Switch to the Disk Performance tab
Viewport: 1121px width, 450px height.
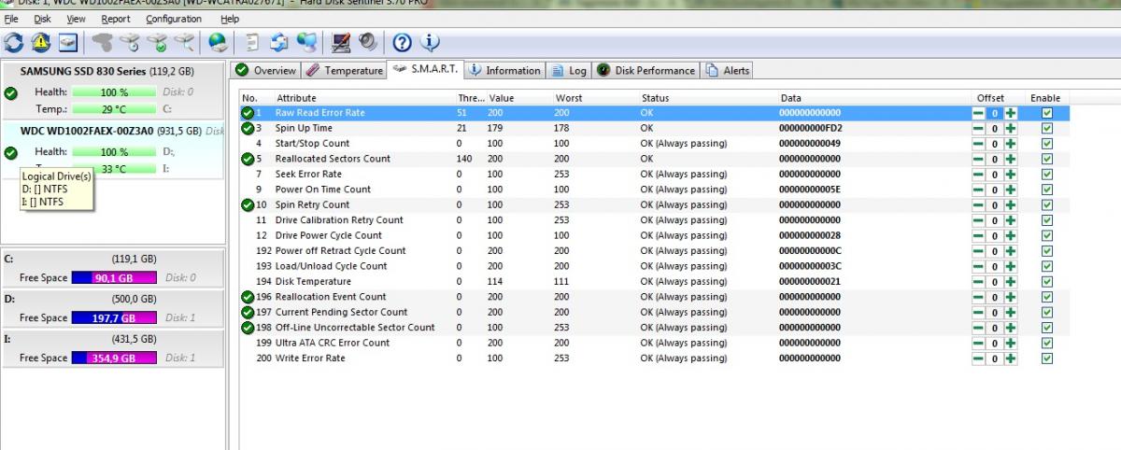(x=646, y=70)
